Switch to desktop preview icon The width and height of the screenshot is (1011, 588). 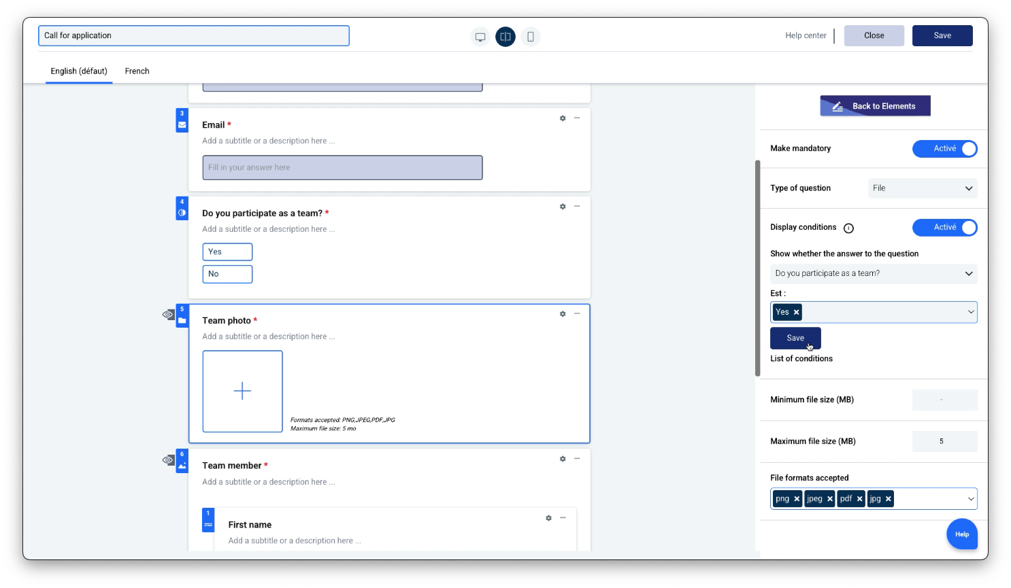tap(480, 37)
